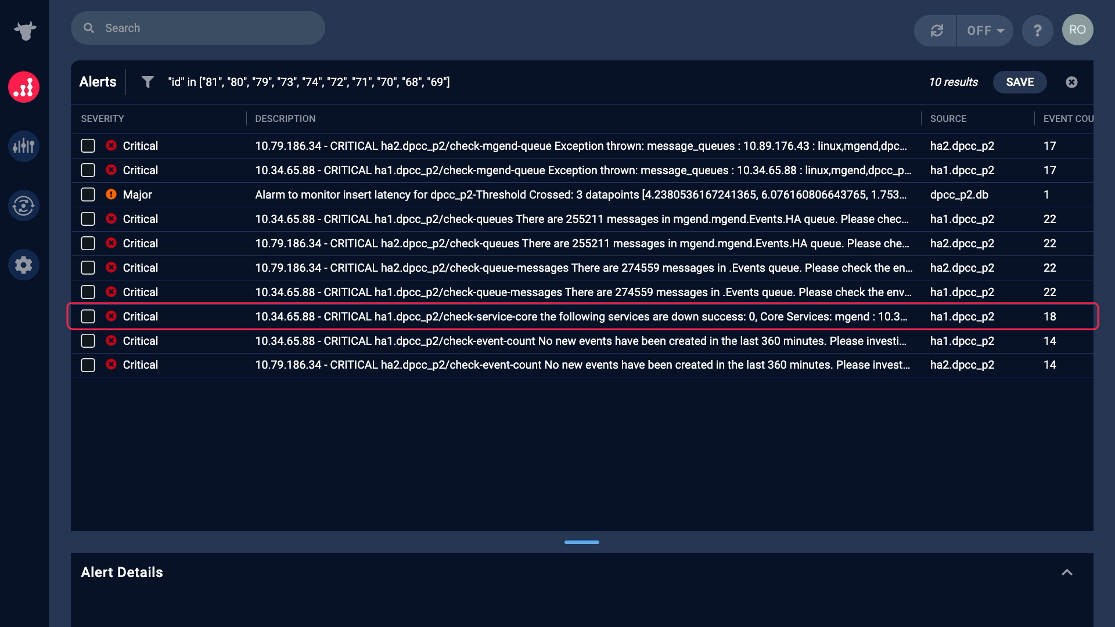Edit the id filter query text
This screenshot has width=1115, height=627.
click(x=309, y=82)
